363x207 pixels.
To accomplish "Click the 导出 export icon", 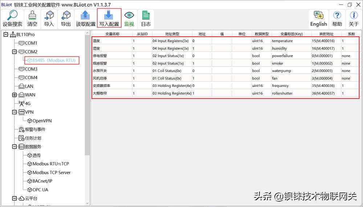I will (66, 16).
